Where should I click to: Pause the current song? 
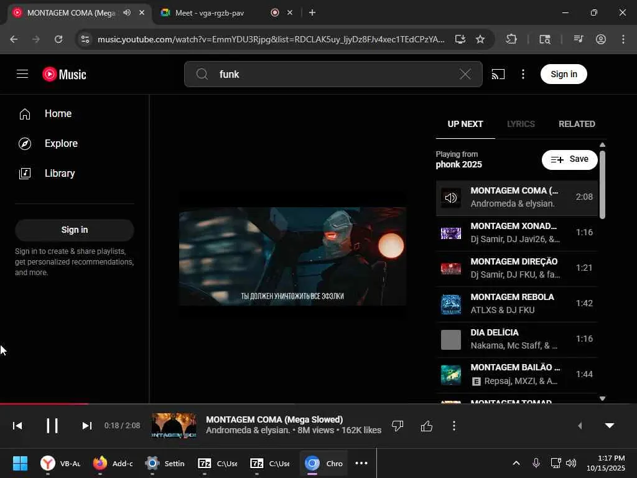(x=52, y=426)
